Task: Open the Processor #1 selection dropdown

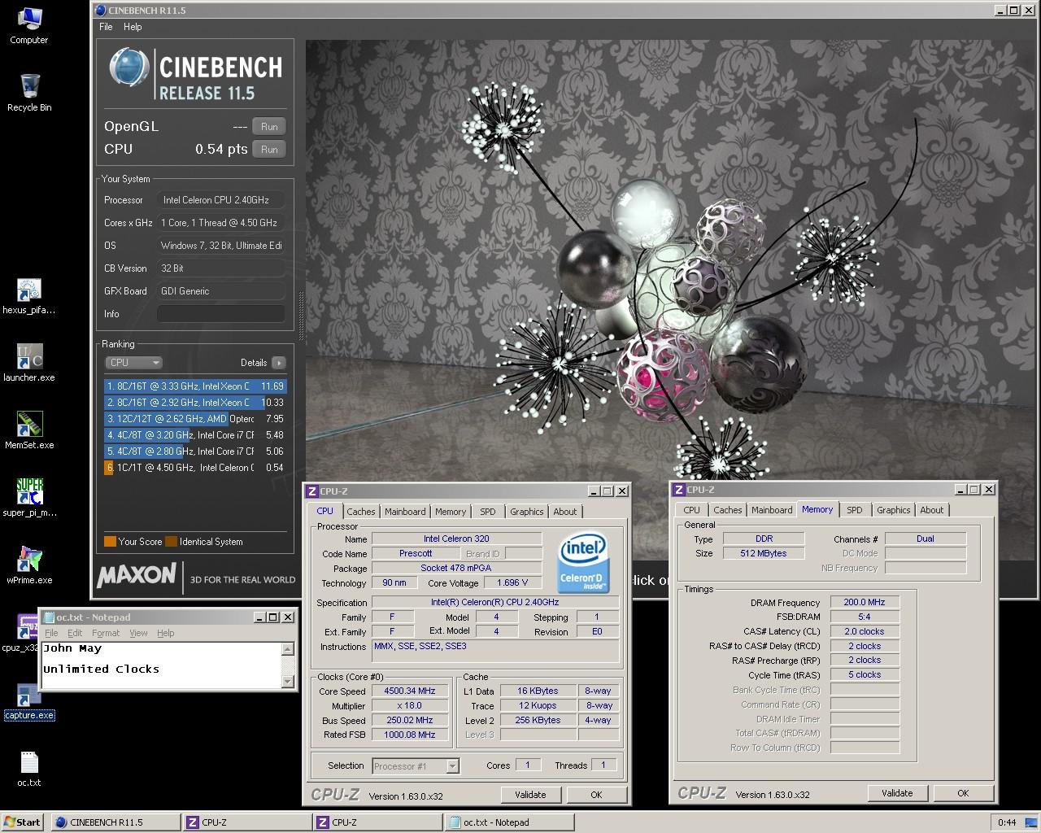Action: (416, 766)
